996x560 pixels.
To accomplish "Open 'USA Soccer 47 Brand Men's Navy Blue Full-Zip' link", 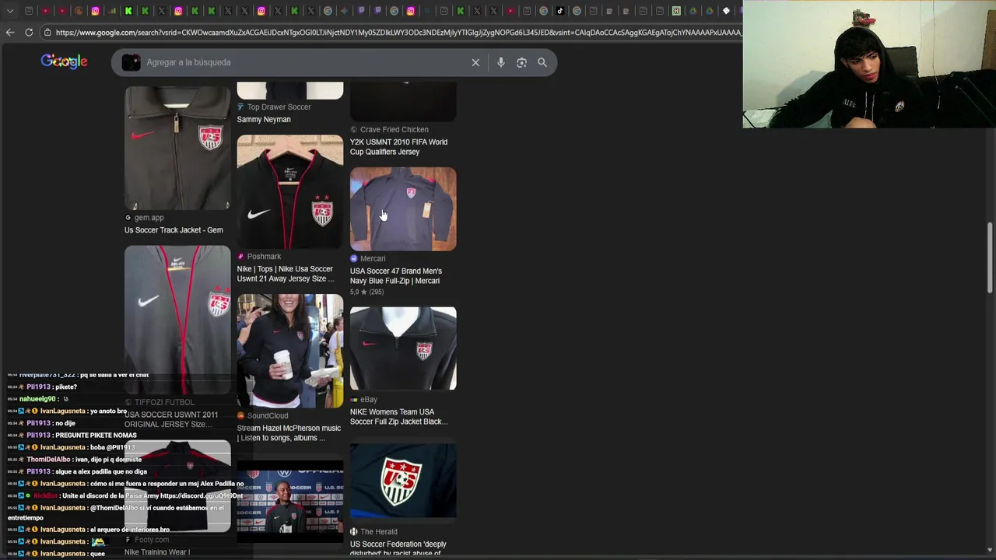I will (x=396, y=276).
